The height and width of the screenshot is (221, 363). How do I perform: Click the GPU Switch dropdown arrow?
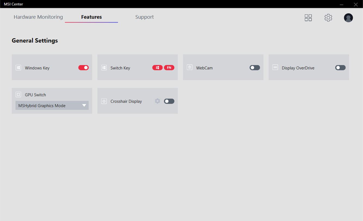(84, 105)
